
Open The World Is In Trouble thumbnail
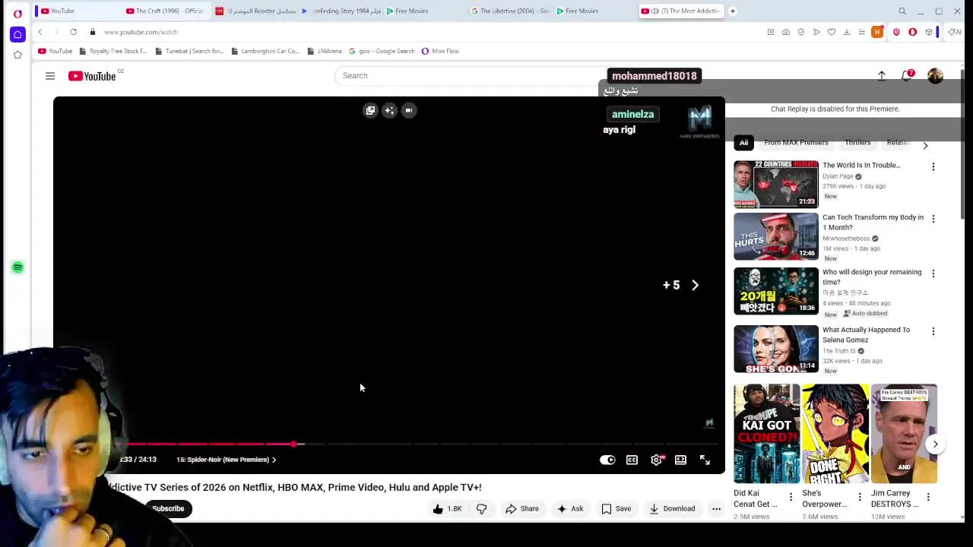click(x=776, y=184)
